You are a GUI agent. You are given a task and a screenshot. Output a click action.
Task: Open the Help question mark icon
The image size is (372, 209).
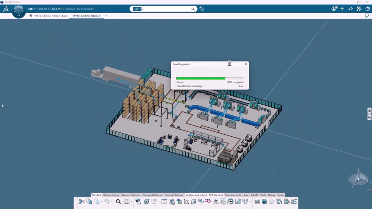[x=368, y=9]
